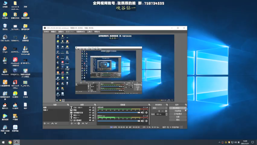Add a transition with the plus icon
This screenshot has height=145, width=257.
coord(159,111)
